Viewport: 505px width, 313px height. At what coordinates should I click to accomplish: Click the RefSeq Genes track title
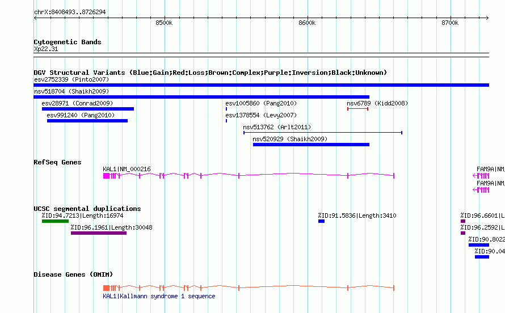tap(57, 162)
